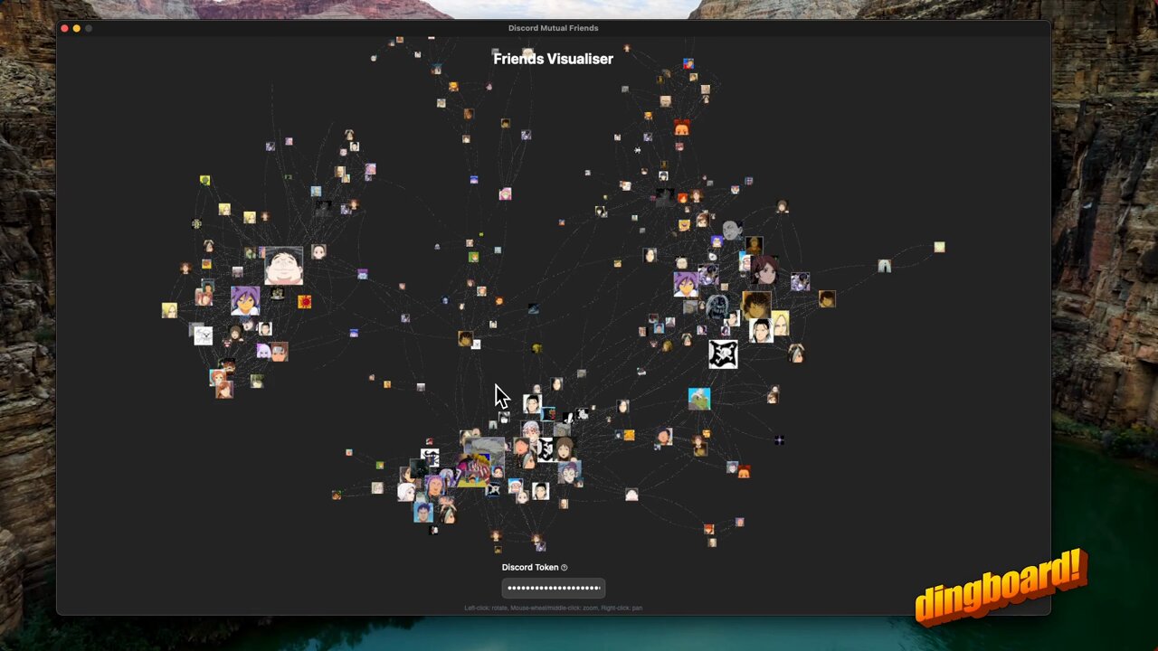Minimize the window with the yellow button

click(x=77, y=29)
